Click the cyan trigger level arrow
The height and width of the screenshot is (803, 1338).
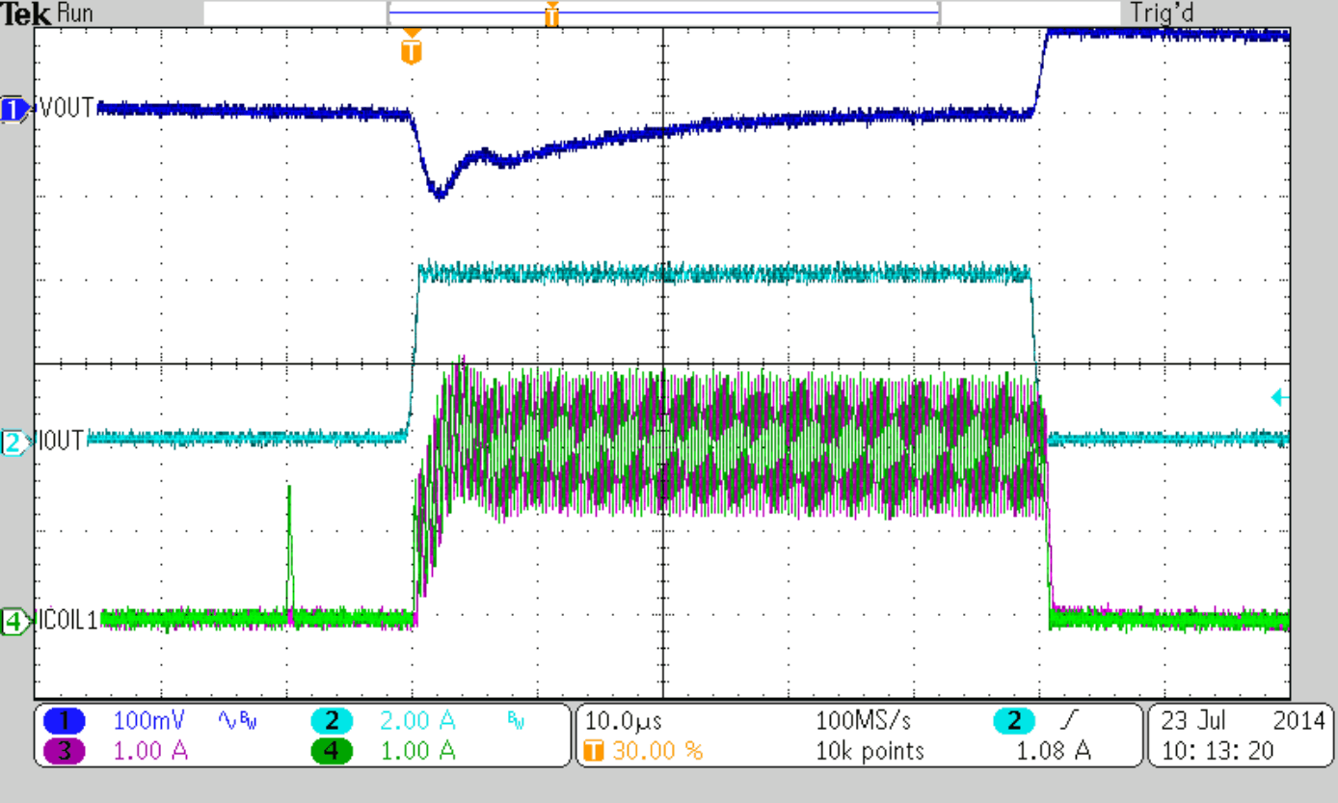click(1278, 395)
